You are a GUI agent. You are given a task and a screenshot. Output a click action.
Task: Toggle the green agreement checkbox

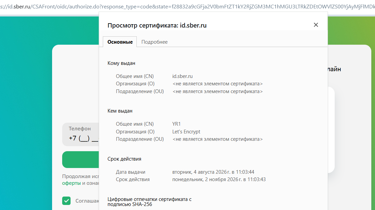pos(67,201)
